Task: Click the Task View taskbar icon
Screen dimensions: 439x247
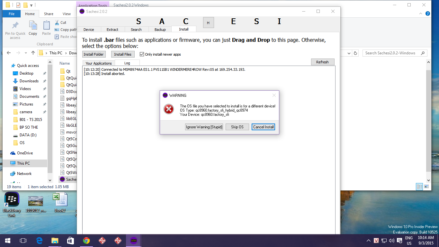Action: click(23, 241)
